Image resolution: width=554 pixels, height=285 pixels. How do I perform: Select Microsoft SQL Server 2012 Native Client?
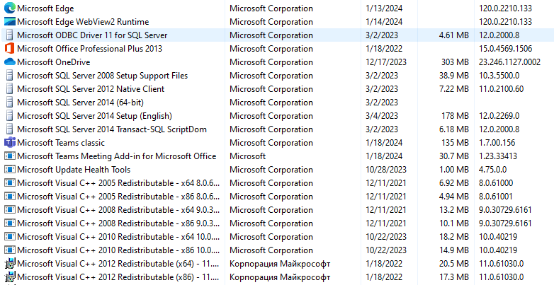pos(91,88)
